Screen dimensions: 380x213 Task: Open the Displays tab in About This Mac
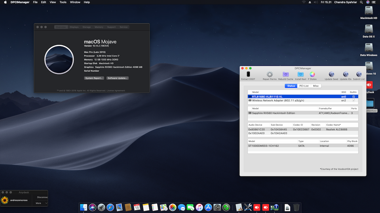74,27
